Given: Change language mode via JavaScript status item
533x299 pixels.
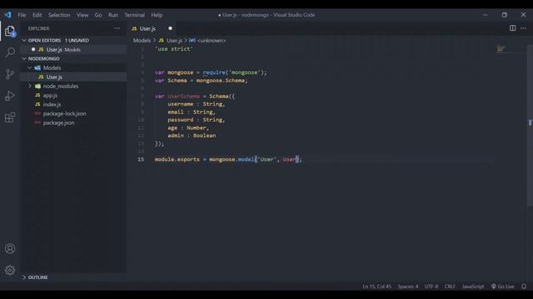Looking at the screenshot, I should tap(473, 287).
